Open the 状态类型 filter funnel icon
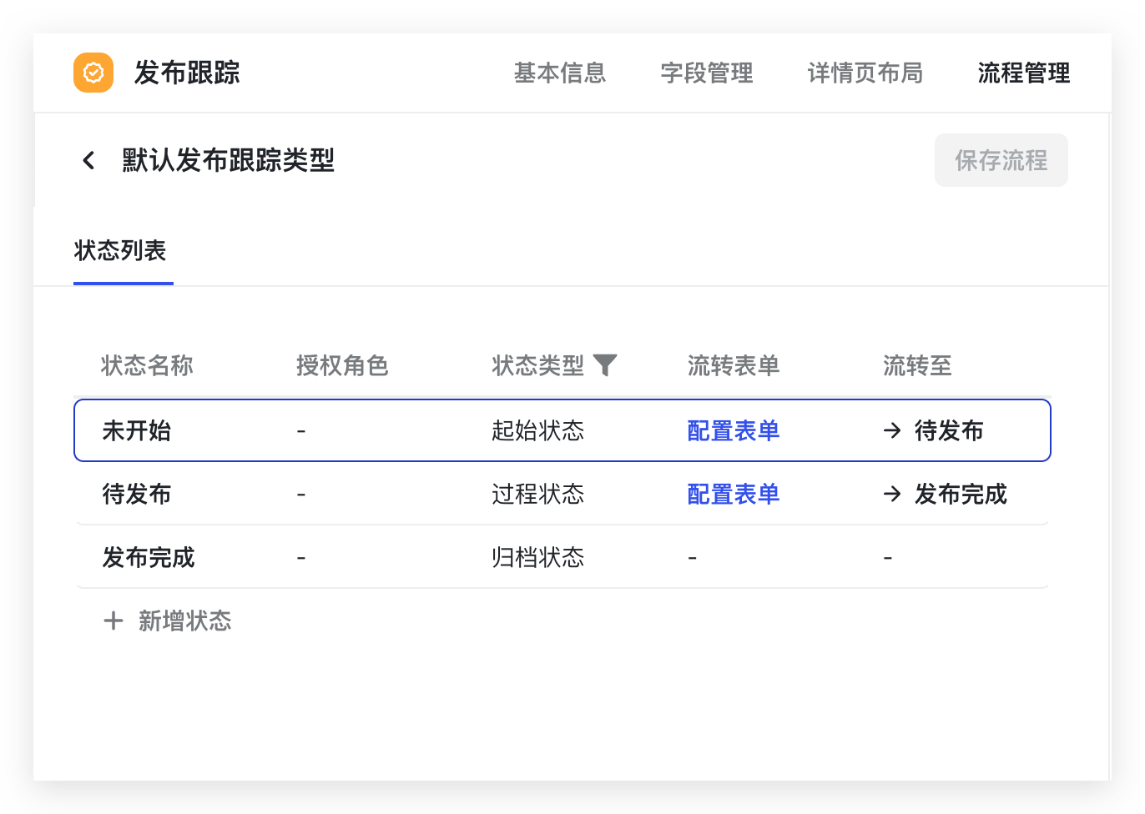The width and height of the screenshot is (1145, 814). click(605, 364)
